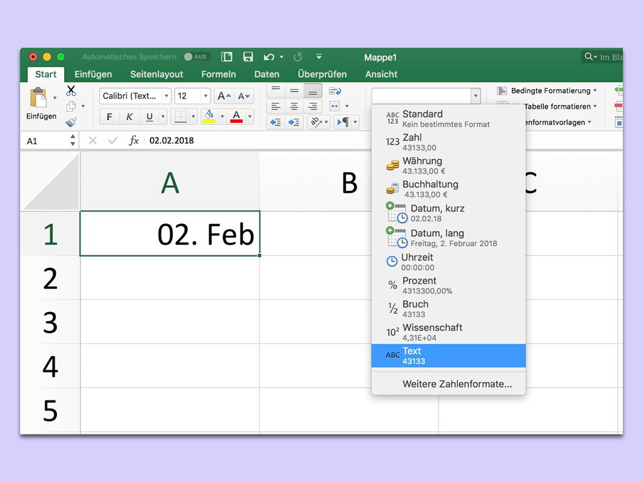Toggle bold formatting with the F button

click(x=110, y=117)
